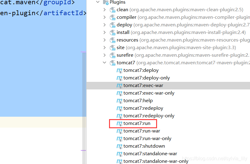Screen dimensions: 250x164
Task: Select the resources plugin row text
Action: (x=183, y=40)
